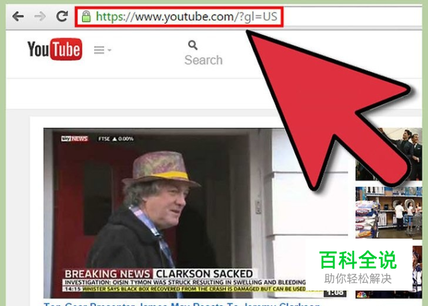Viewport: 428px width, 306px height.
Task: Open the YouTube logo home link
Action: pos(54,49)
